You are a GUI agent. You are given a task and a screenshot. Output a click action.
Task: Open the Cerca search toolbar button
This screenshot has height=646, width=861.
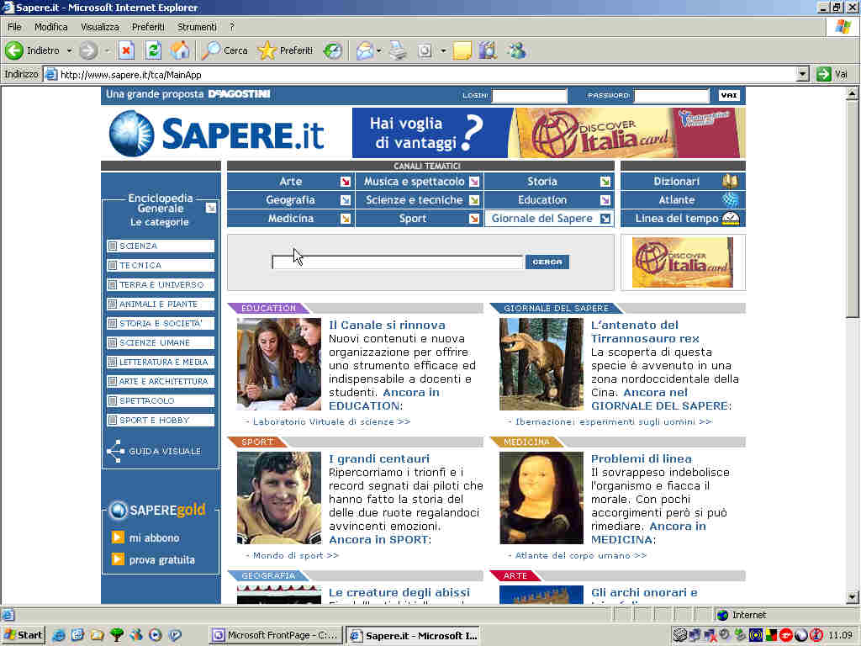click(x=225, y=50)
